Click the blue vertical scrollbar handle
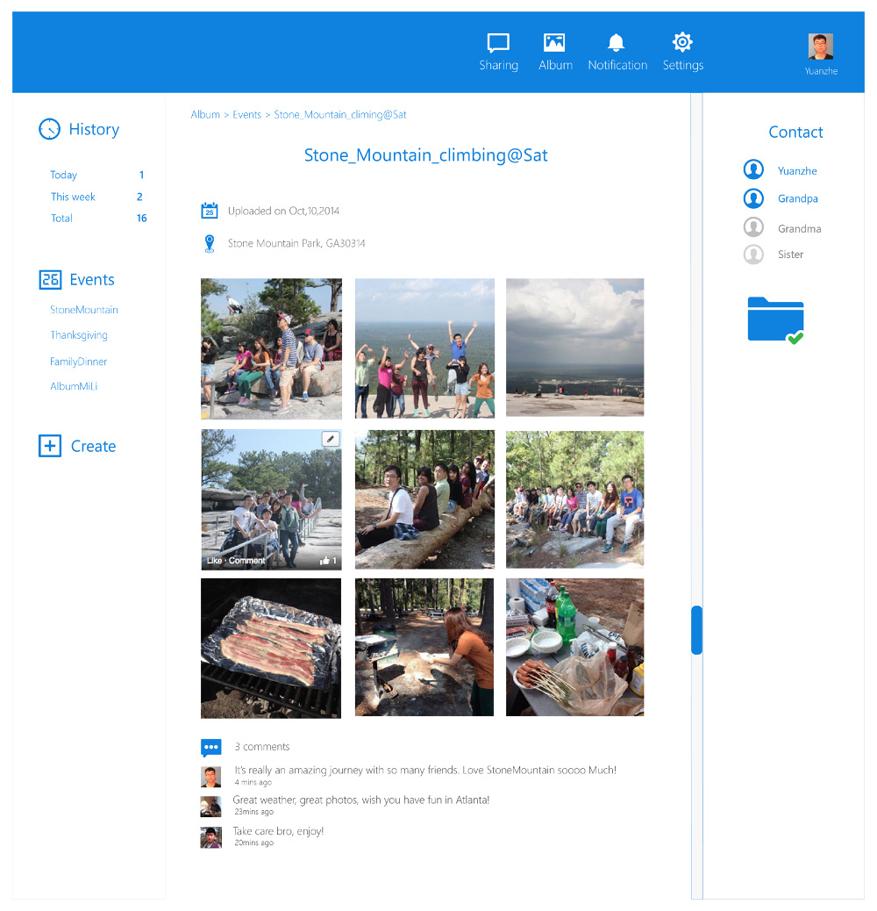Screen dimensions: 877x911 696,629
